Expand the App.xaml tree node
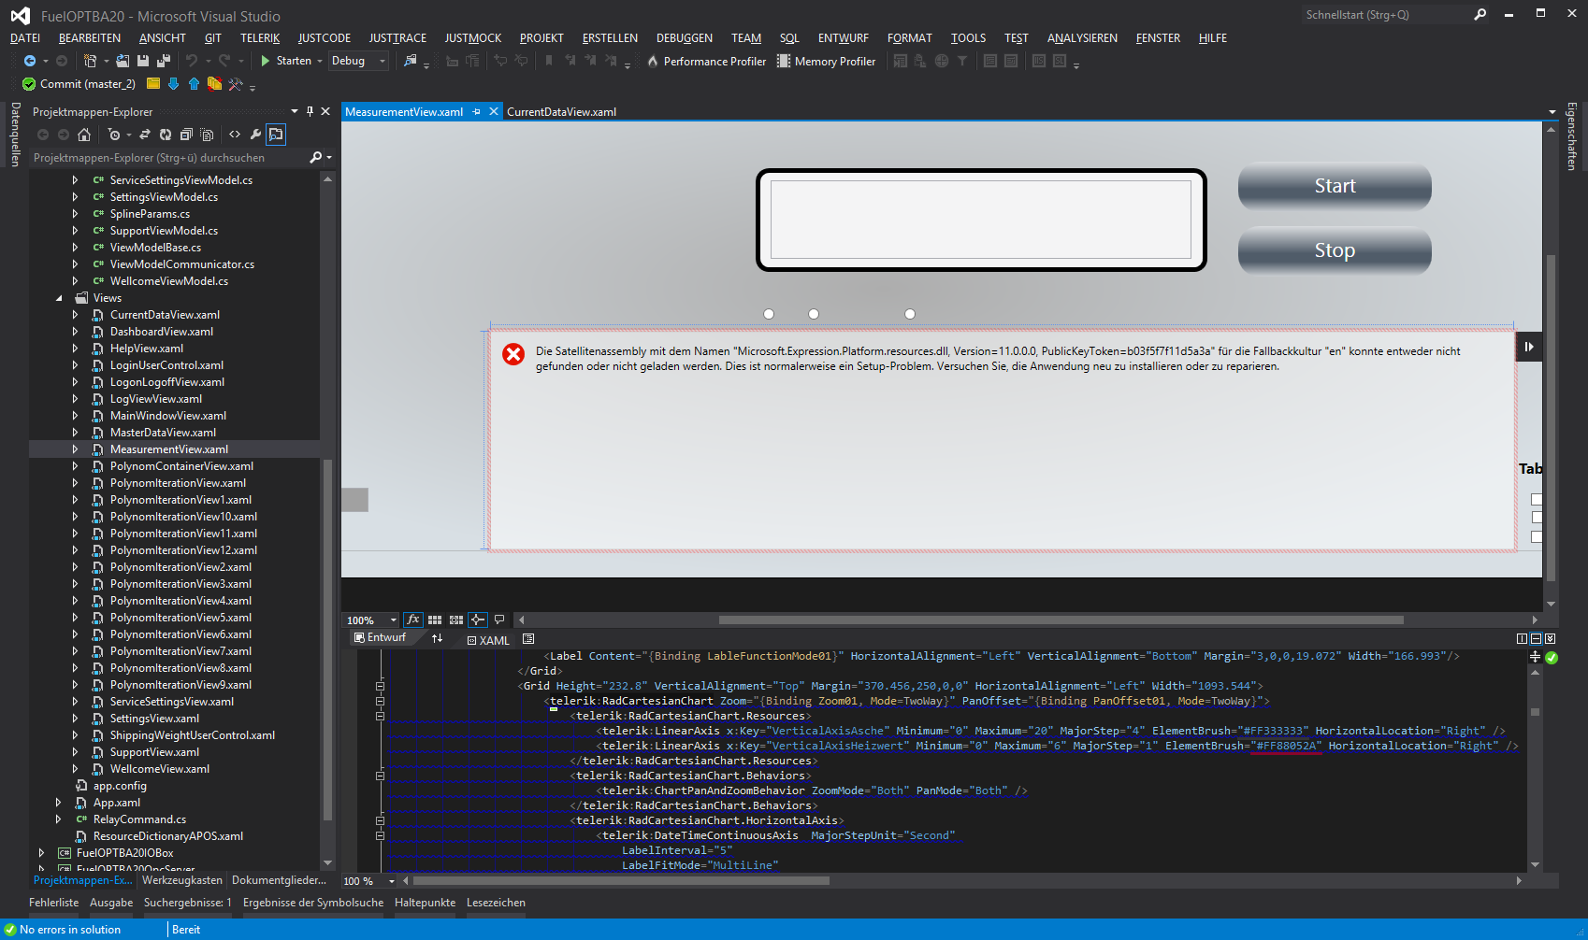 59,803
